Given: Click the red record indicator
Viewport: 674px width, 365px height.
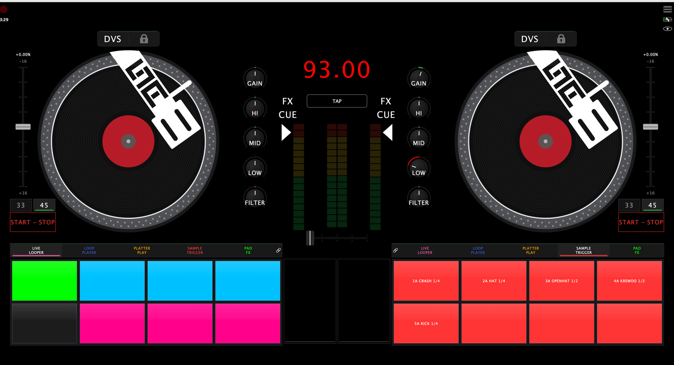Looking at the screenshot, I should click(x=4, y=9).
